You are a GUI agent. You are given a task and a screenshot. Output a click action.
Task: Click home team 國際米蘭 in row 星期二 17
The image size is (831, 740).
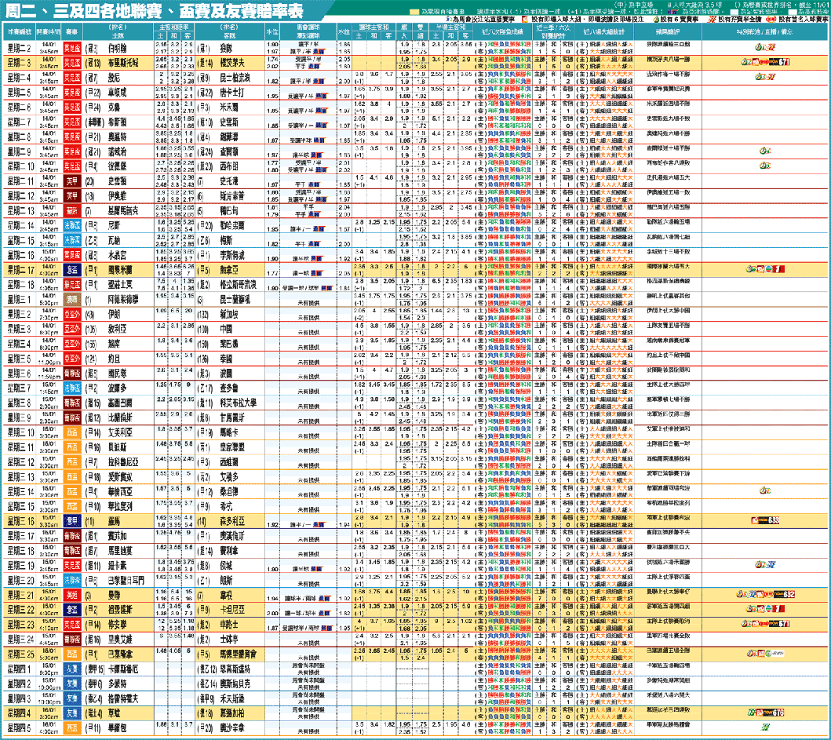[x=120, y=270]
